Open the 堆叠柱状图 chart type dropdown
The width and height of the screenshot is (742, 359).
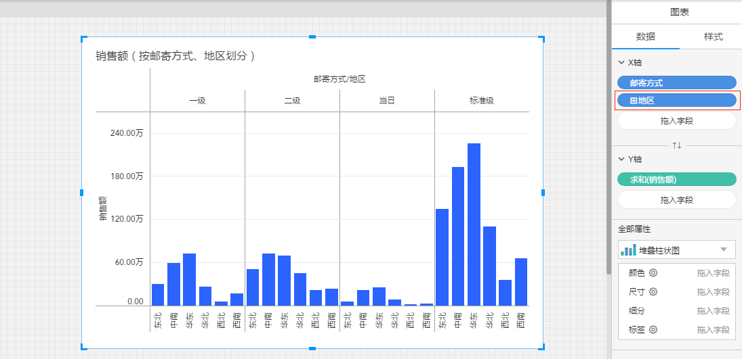tap(724, 250)
